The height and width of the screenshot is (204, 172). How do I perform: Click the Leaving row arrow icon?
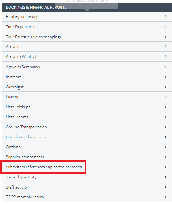click(x=165, y=96)
